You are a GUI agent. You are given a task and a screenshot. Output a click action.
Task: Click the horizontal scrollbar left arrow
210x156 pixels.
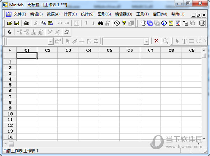[x=6, y=144]
